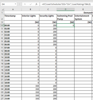The width and height of the screenshot is (93, 100).
Task: Click Interior Lights value at 19:00
Action: pyautogui.click(x=30, y=86)
